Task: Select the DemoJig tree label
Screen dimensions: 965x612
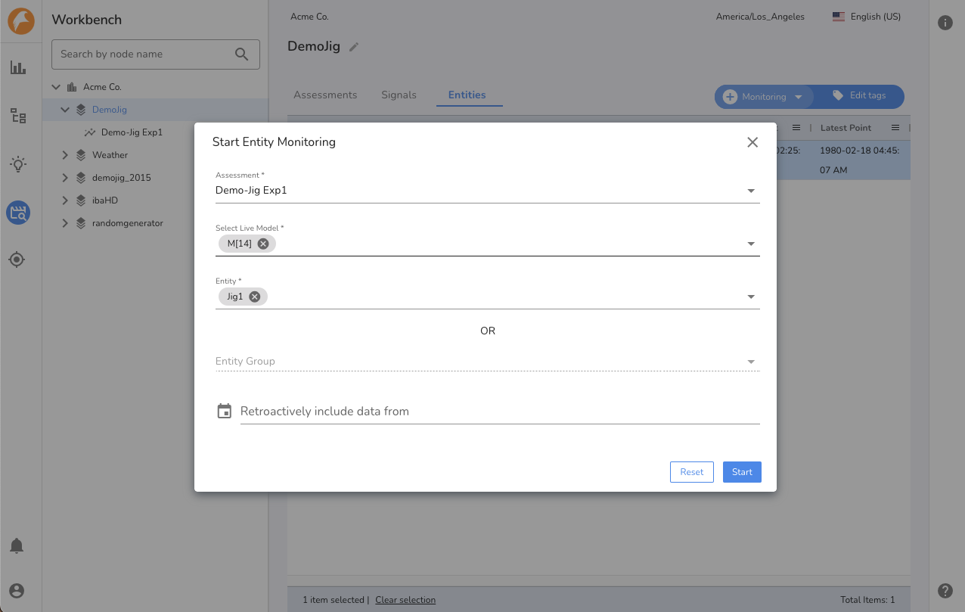Action: click(110, 110)
